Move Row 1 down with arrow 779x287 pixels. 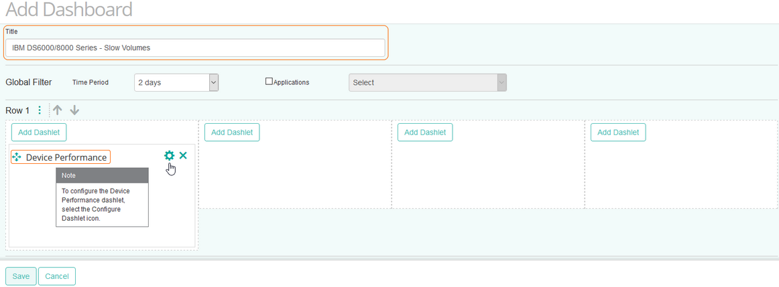74,110
